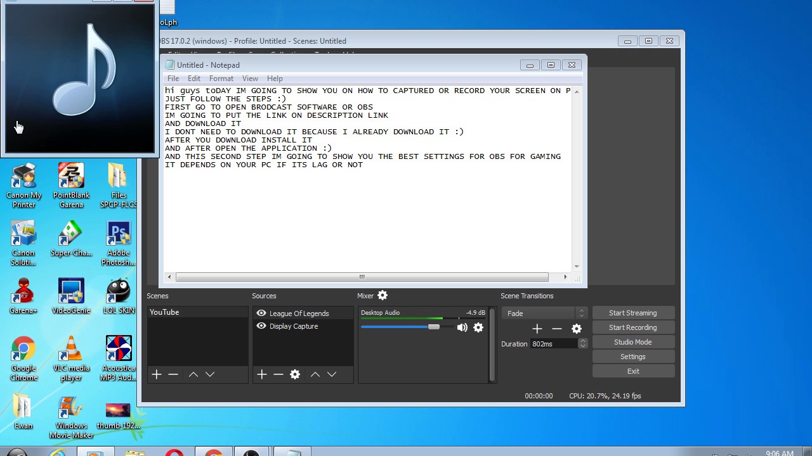Click the Notepad horizontal scrollbar thumb
This screenshot has height=456, width=812.
(362, 277)
